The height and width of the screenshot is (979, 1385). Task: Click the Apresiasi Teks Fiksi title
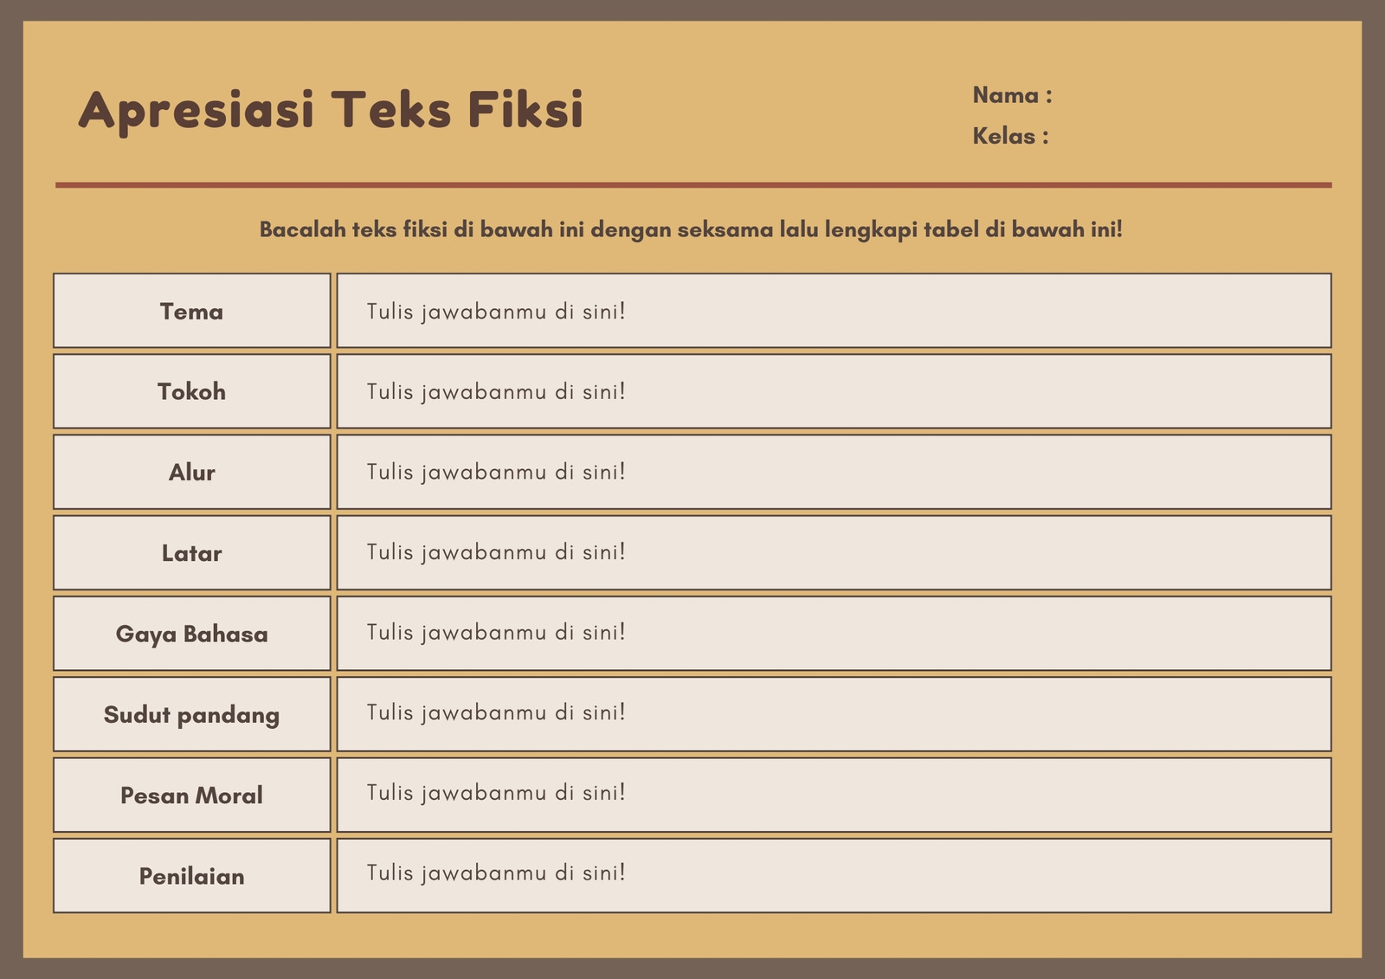(332, 111)
